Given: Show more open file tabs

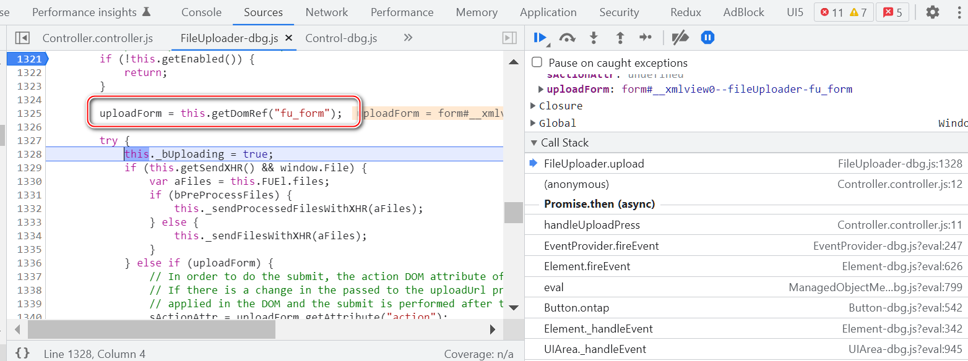Looking at the screenshot, I should point(408,38).
